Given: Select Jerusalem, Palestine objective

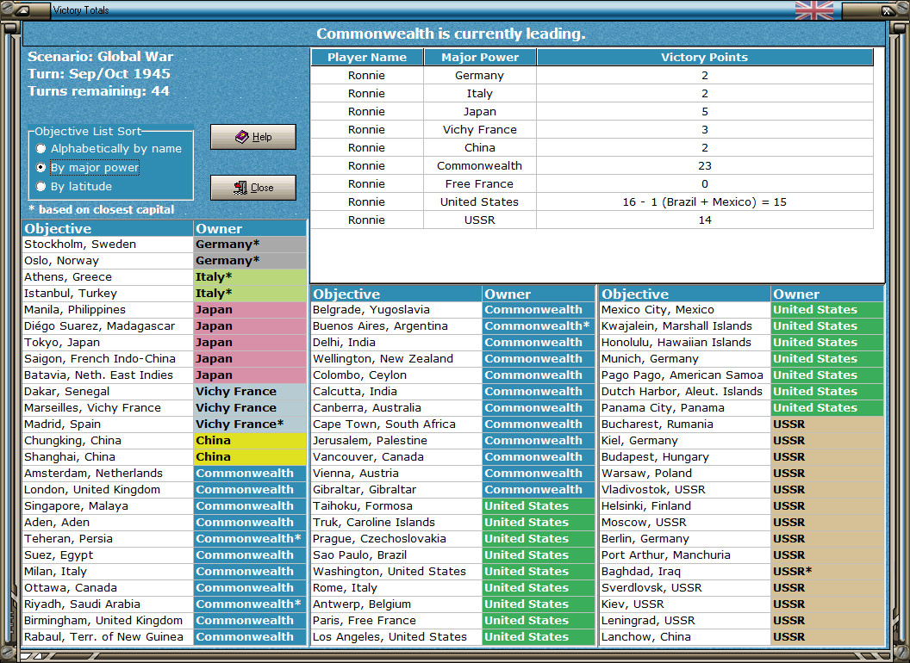Looking at the screenshot, I should [396, 440].
